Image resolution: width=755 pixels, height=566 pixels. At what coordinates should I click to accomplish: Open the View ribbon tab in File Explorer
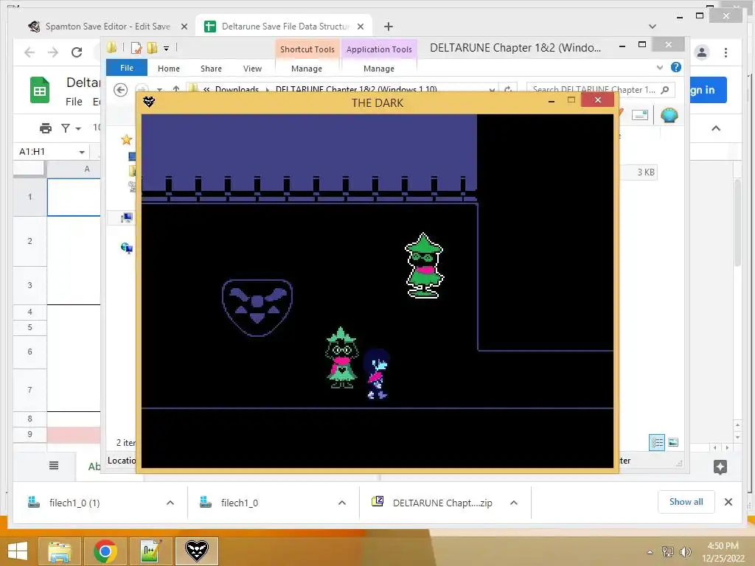(252, 69)
